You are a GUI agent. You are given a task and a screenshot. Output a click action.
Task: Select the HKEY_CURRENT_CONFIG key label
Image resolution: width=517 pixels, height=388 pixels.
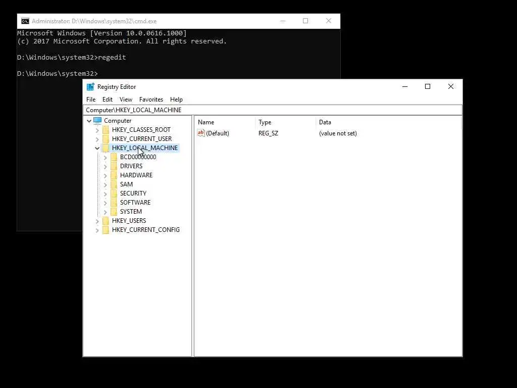(x=146, y=230)
